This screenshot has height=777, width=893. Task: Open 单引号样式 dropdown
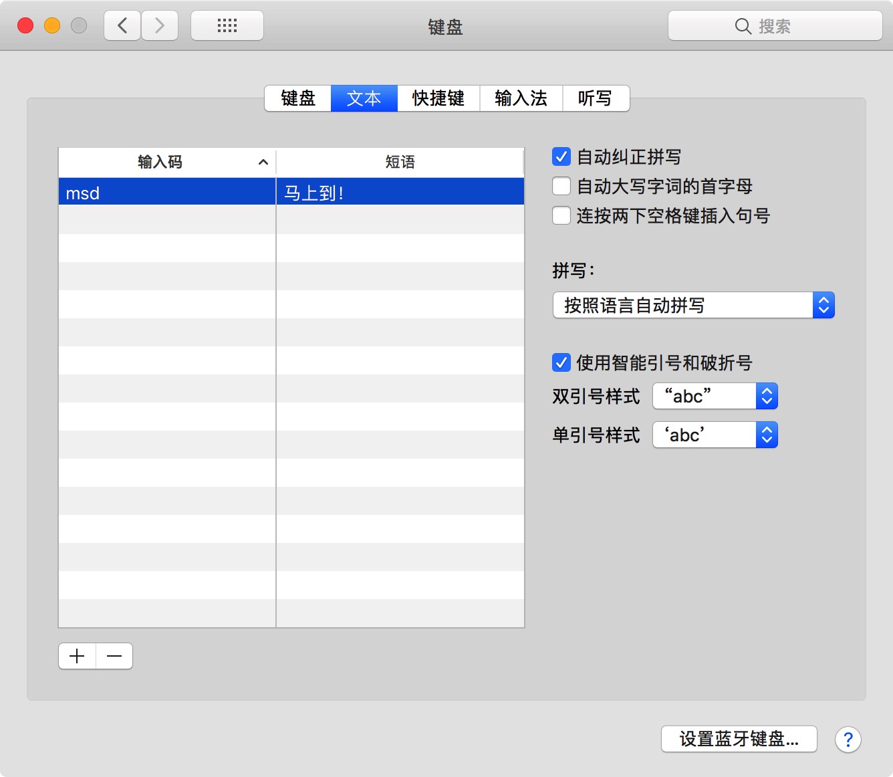pyautogui.click(x=715, y=435)
